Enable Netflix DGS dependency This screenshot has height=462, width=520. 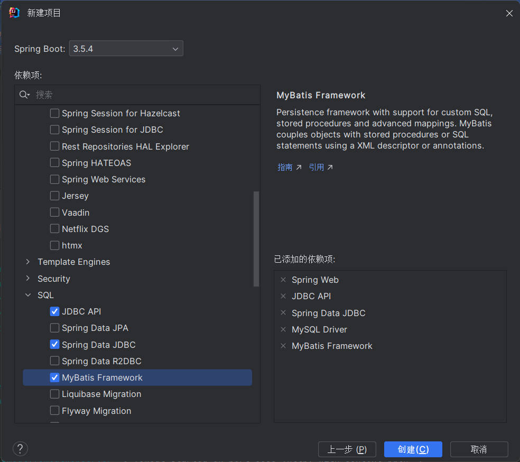pos(55,228)
